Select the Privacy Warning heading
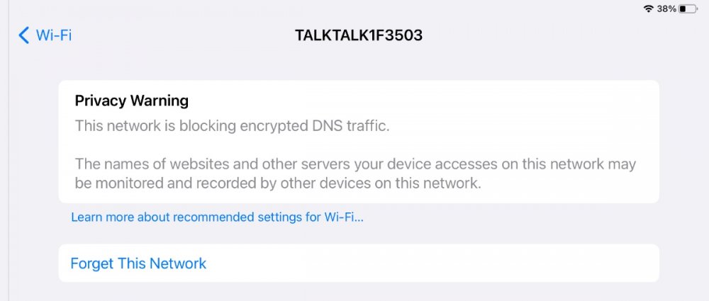Screen dimensions: 709x301 (x=132, y=101)
